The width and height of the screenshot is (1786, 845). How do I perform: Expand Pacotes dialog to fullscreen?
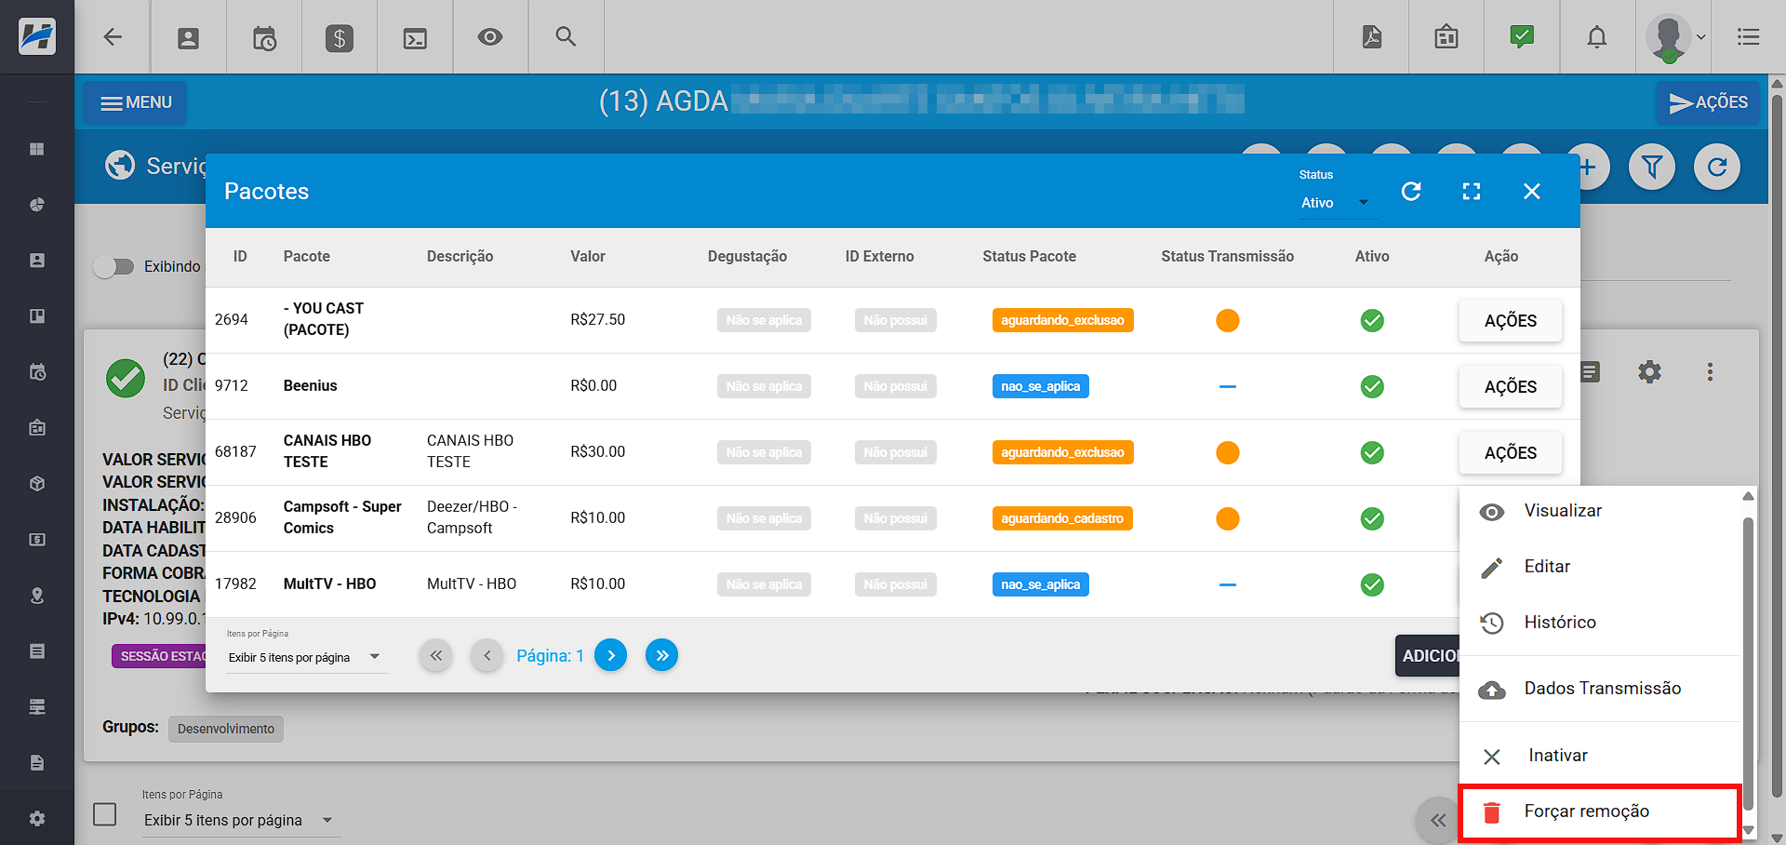1472,191
